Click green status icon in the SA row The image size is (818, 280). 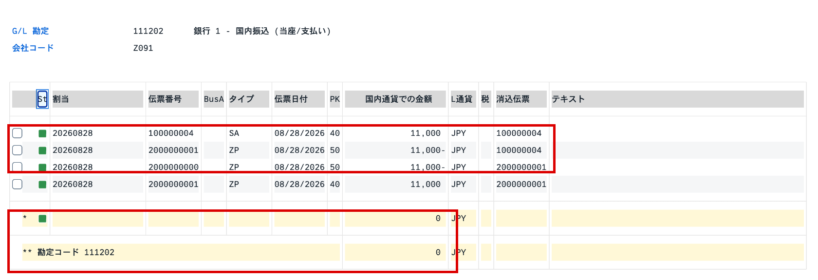42,133
